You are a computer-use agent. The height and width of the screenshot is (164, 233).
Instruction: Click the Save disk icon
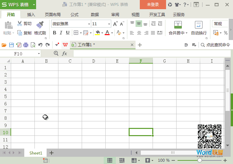click(11, 45)
